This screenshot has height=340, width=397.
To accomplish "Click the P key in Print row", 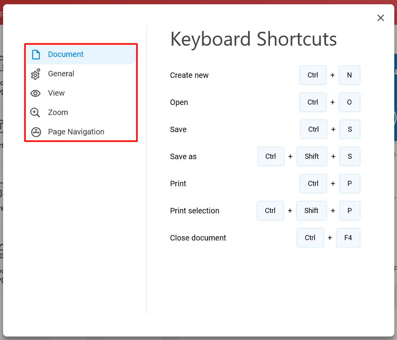I will pyautogui.click(x=350, y=184).
